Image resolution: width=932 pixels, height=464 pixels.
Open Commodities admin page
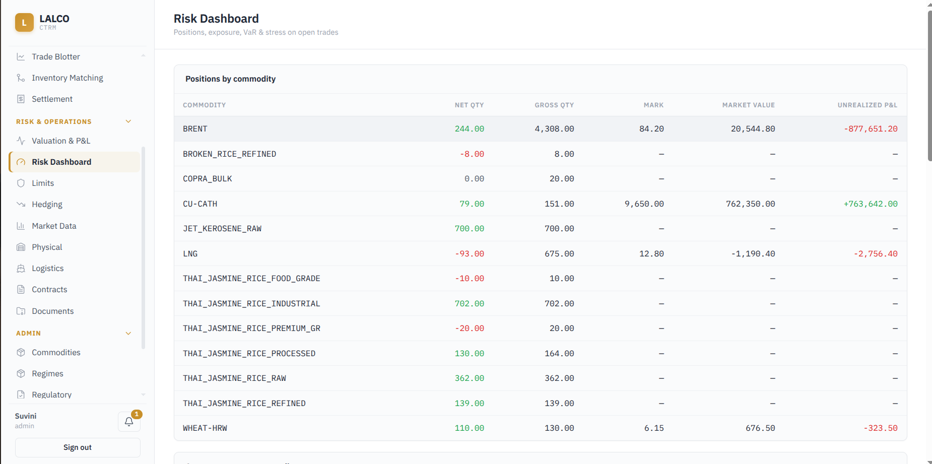coord(75,353)
